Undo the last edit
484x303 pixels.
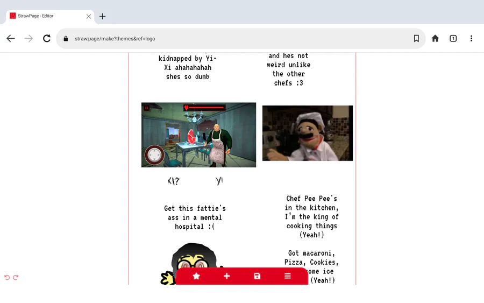7,277
